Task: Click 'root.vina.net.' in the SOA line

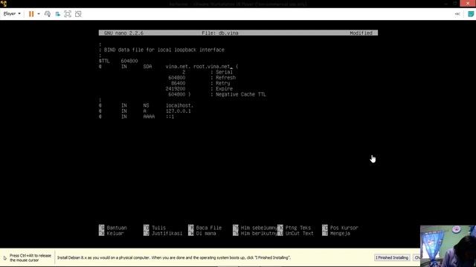Action: (x=213, y=67)
